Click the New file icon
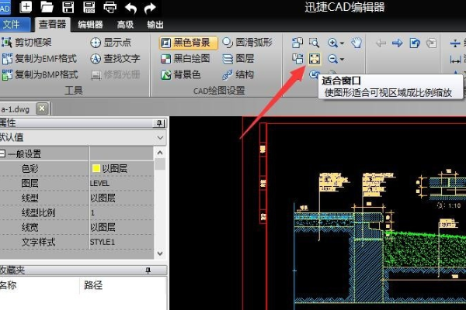 tap(26, 6)
